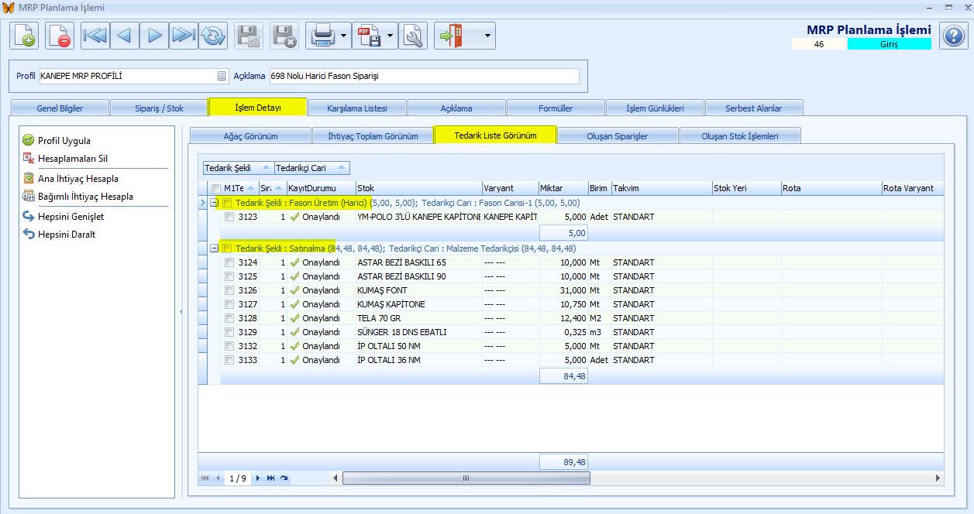Print using the printer icon

[x=322, y=36]
